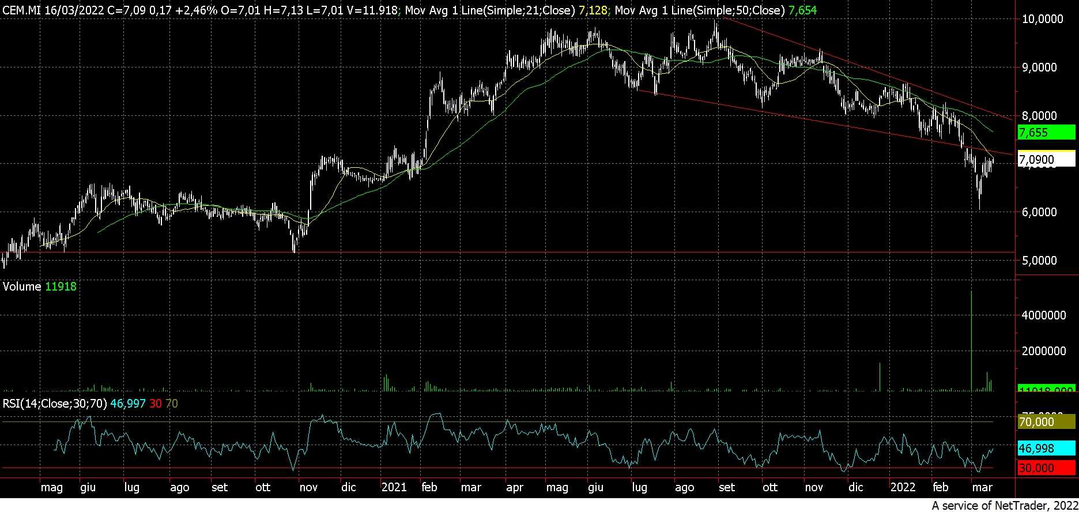Click the CEM.MI ticker symbol in header

coord(21,10)
